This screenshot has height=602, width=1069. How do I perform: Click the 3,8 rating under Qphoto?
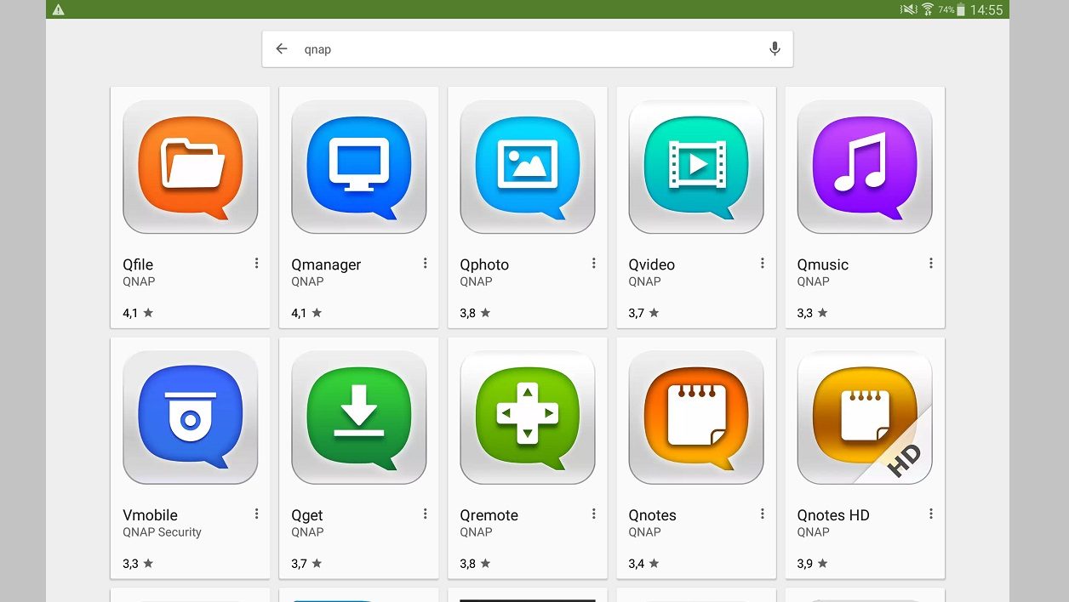[x=475, y=313]
